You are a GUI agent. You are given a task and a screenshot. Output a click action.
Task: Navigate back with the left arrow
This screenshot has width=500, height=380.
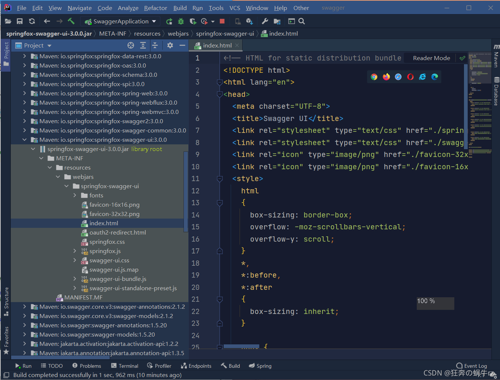click(47, 22)
